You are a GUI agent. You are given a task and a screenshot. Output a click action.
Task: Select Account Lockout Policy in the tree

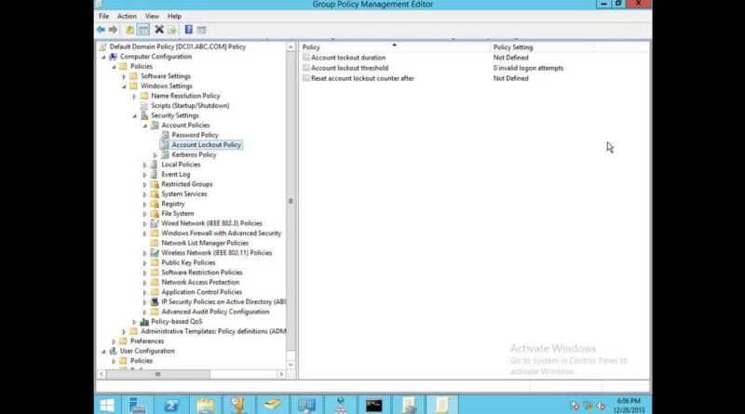click(x=206, y=145)
